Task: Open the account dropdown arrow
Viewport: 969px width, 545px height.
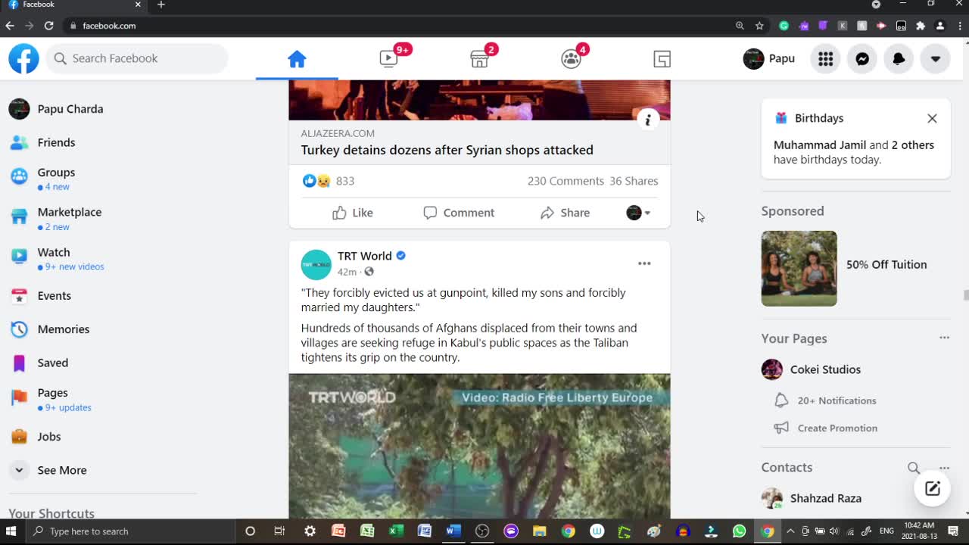Action: pyautogui.click(x=935, y=58)
